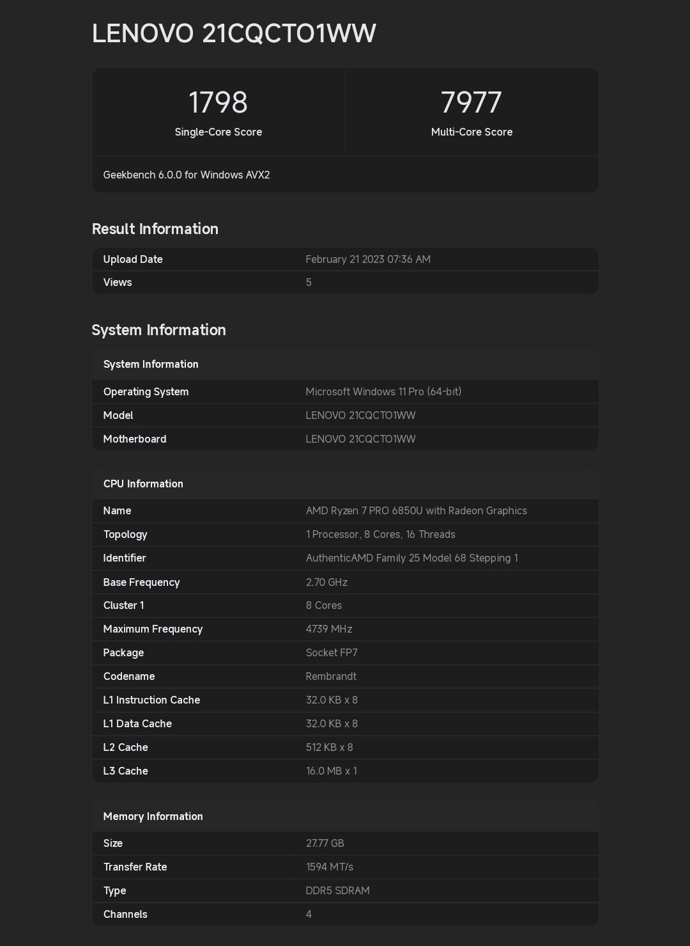Click the Result Information heading
The height and width of the screenshot is (946, 690).
pos(155,229)
